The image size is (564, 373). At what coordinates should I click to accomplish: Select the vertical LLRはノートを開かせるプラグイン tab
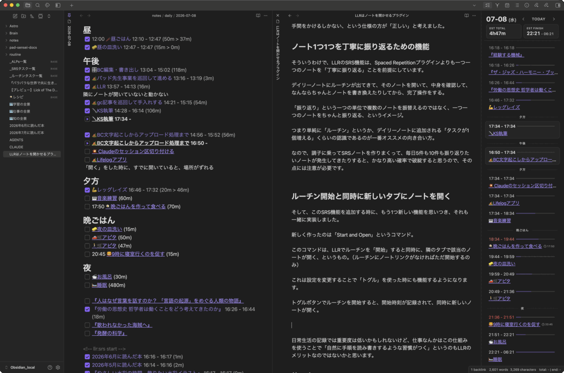coord(278,50)
